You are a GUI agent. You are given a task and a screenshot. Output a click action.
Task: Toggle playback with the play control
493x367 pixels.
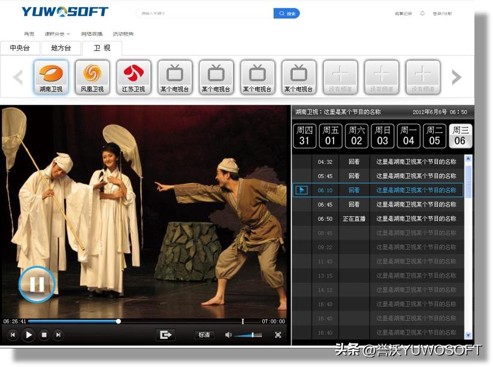pyautogui.click(x=28, y=335)
